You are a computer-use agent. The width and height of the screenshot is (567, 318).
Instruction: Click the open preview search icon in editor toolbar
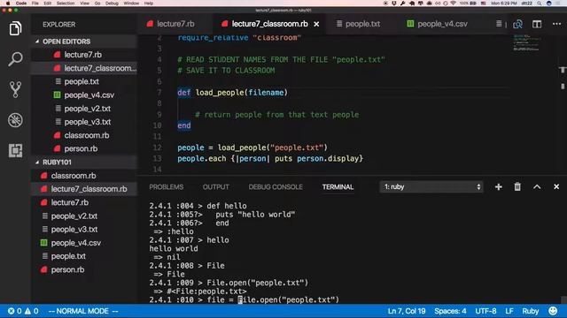517,24
